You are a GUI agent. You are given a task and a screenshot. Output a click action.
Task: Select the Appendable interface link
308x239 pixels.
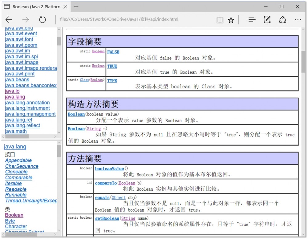click(18, 160)
